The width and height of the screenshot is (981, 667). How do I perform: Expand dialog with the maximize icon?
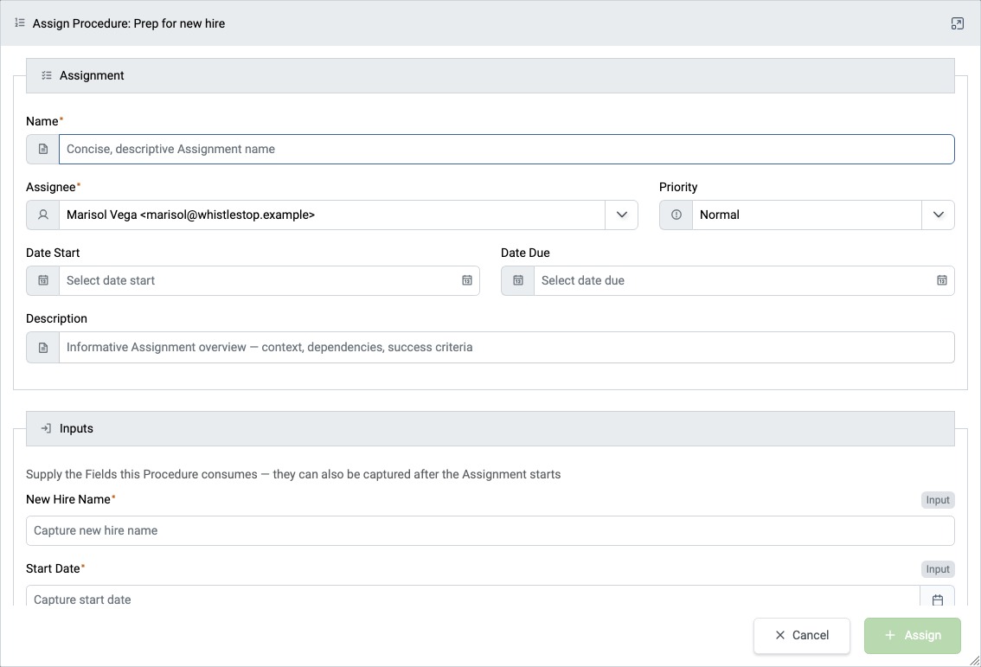tap(957, 23)
